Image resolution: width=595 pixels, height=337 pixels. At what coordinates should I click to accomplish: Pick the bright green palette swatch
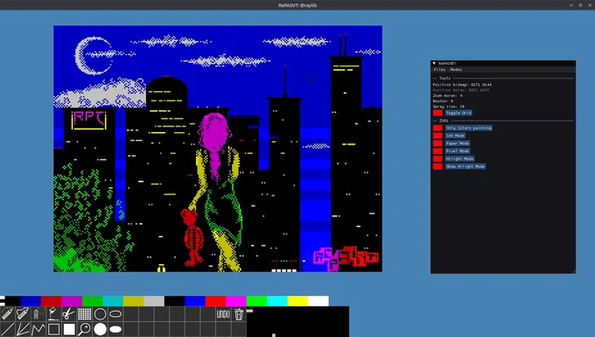(256, 301)
